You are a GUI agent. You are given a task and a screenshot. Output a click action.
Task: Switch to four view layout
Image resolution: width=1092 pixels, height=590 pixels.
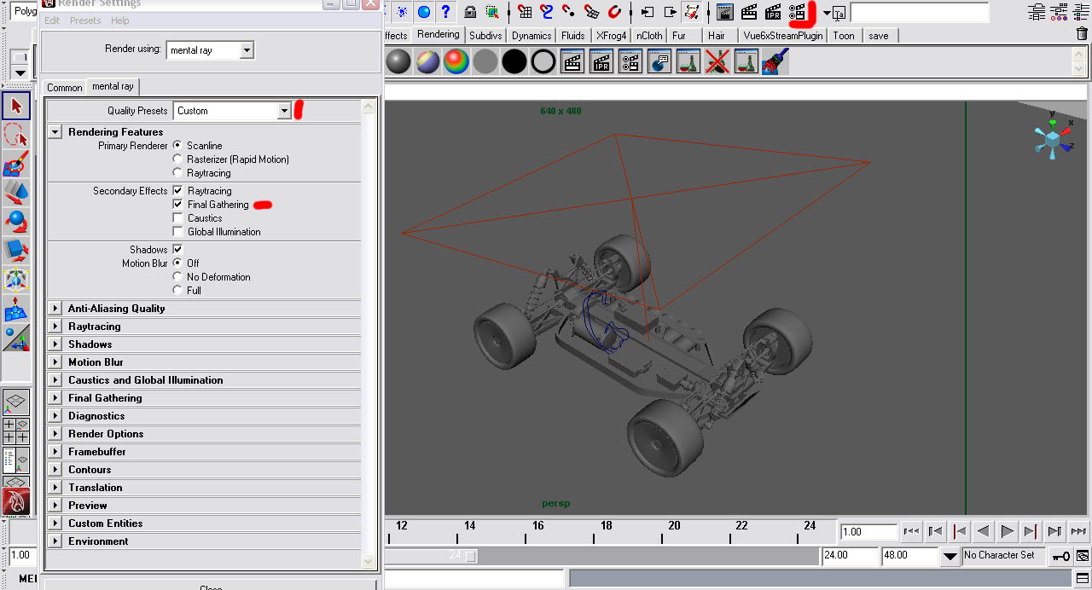coord(16,431)
